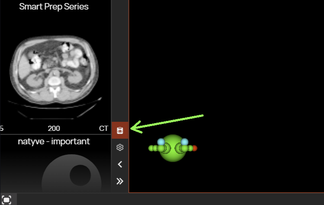Click the 200 image count label
Image resolution: width=324 pixels, height=205 pixels.
(x=54, y=128)
